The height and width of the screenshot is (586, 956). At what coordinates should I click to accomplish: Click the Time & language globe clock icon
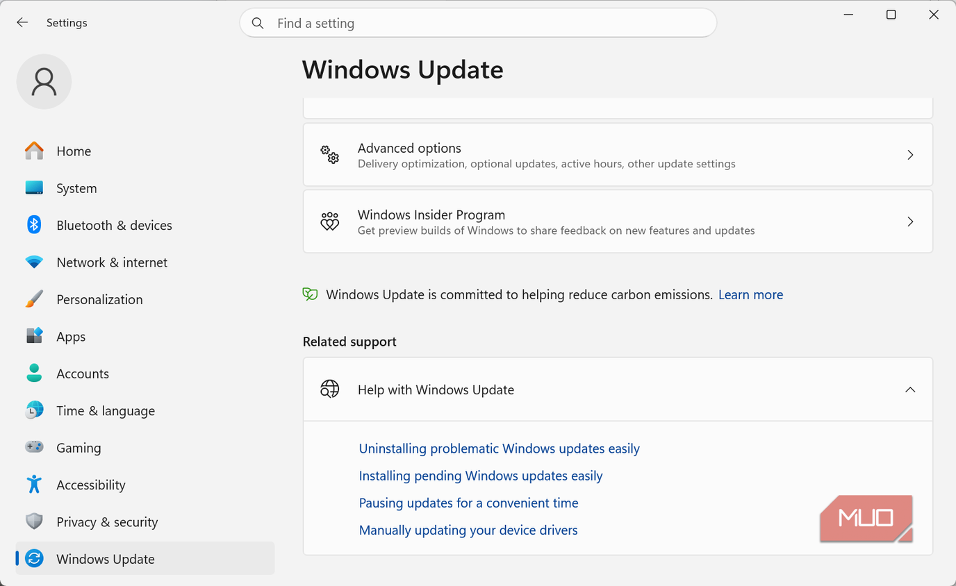point(34,410)
